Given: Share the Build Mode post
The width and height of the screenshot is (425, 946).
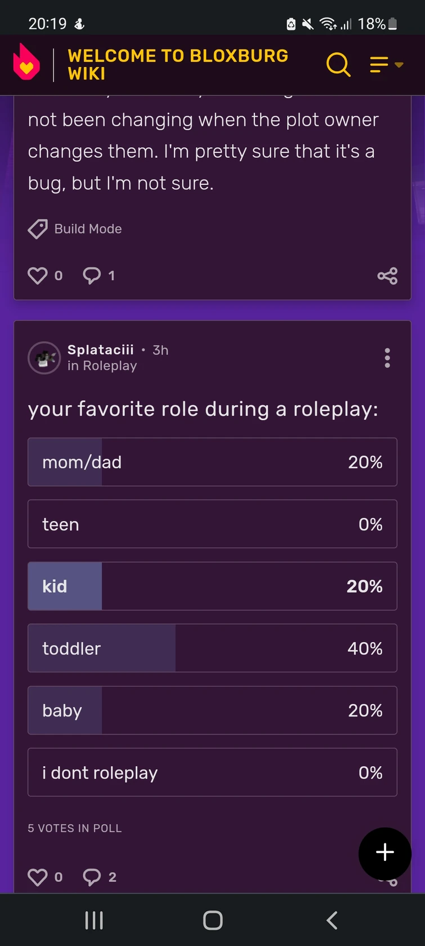Looking at the screenshot, I should tap(387, 276).
